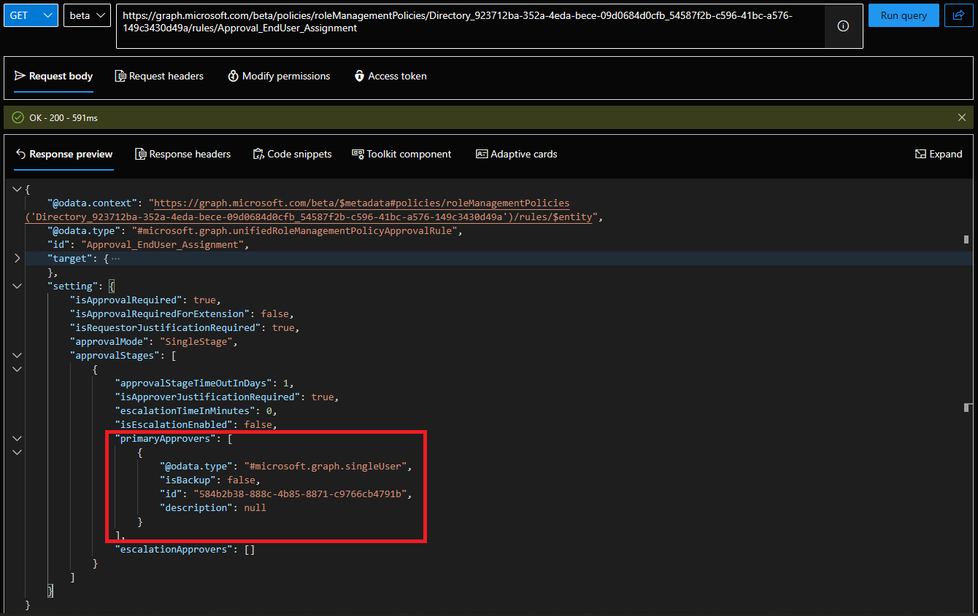Open the Request body tab icon

(19, 76)
